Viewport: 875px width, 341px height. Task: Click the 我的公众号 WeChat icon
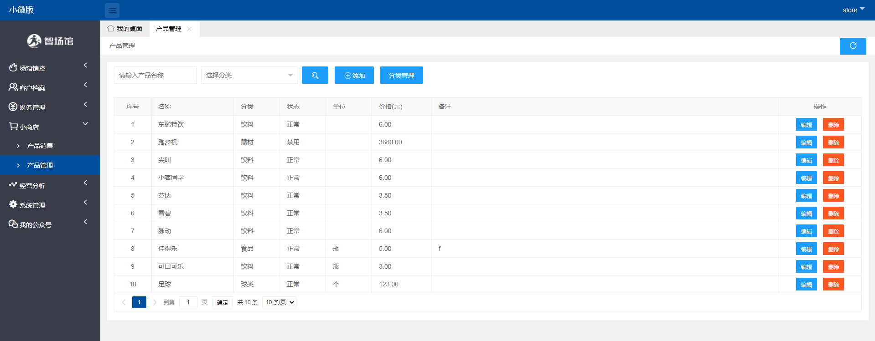(x=13, y=224)
